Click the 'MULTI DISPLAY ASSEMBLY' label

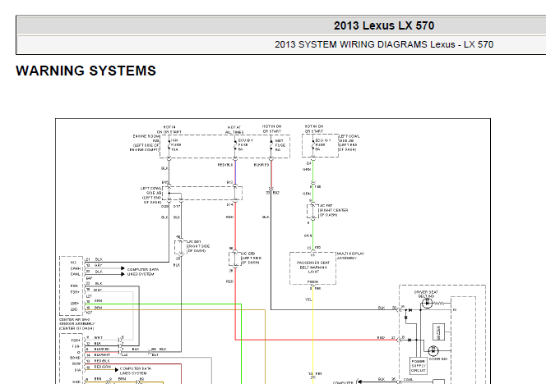point(350,256)
